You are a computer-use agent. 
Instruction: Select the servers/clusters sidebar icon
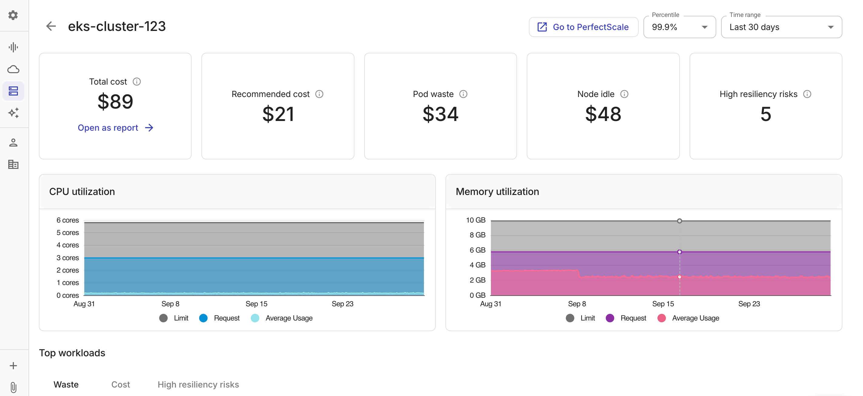point(13,91)
